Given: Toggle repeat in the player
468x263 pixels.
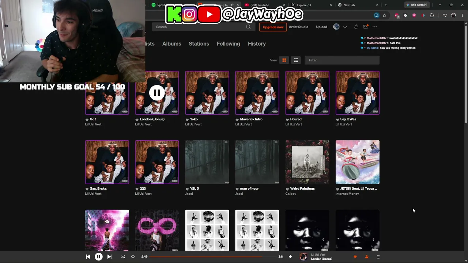Looking at the screenshot, I should [x=133, y=257].
